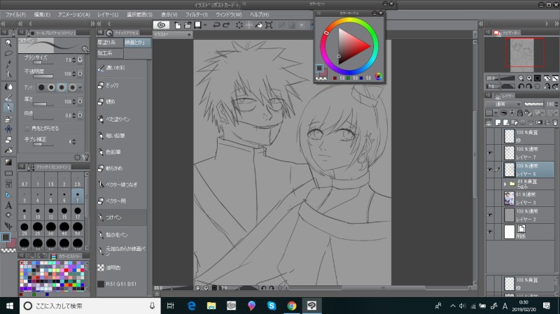This screenshot has height=314, width=560.
Task: Select the gradient tool
Action: [8, 162]
